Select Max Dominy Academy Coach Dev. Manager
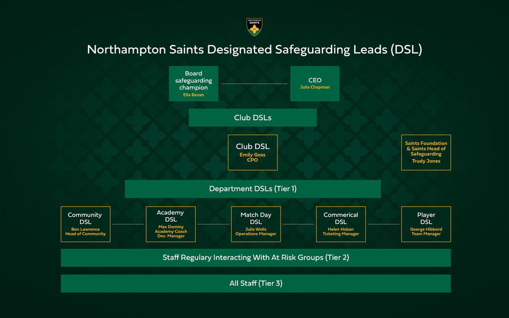Screen dimensions: 509x318 (171, 232)
